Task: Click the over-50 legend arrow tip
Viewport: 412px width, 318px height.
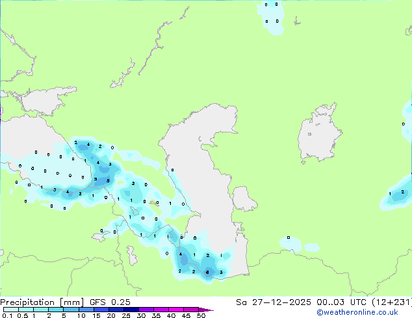Action: click(206, 310)
